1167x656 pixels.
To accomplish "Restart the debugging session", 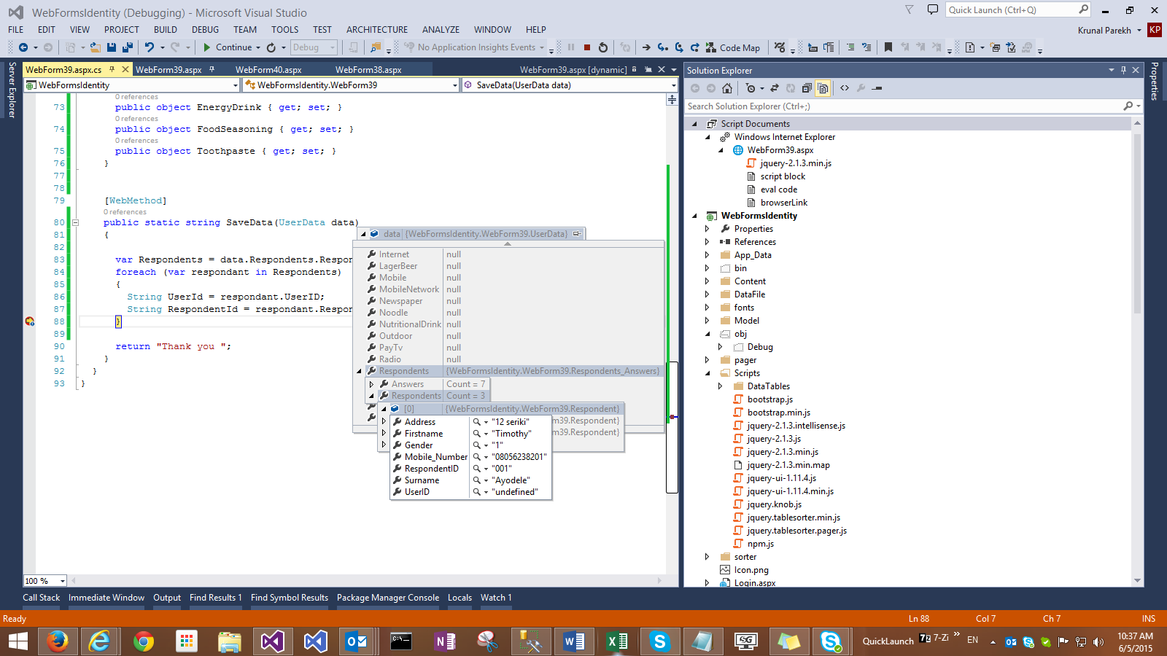I will point(603,47).
